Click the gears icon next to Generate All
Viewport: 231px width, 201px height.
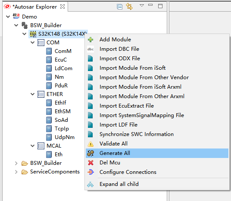click(91, 153)
